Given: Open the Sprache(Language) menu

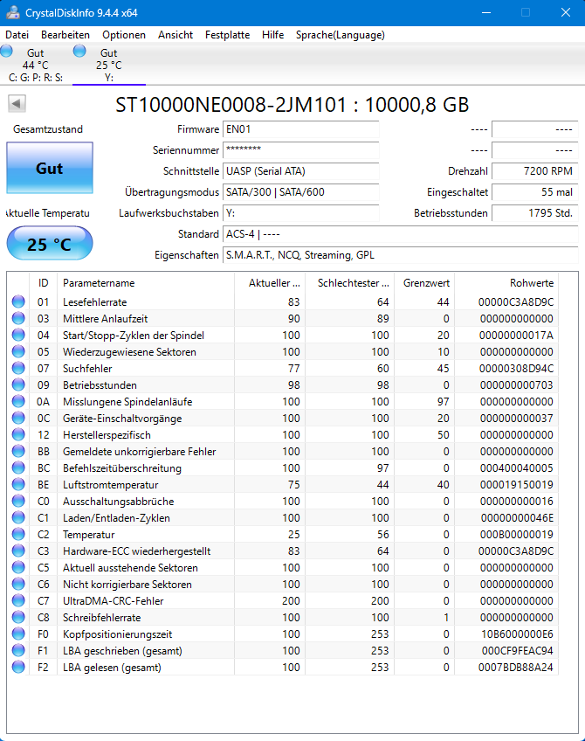Looking at the screenshot, I should pos(340,35).
